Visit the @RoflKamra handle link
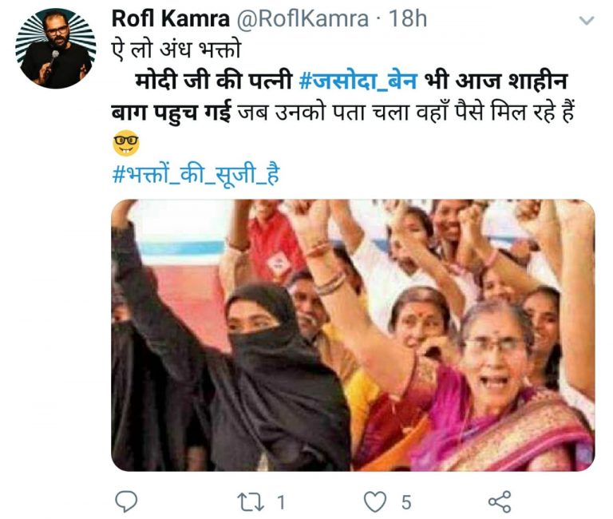Image resolution: width=613 pixels, height=519 pixels. [x=303, y=19]
